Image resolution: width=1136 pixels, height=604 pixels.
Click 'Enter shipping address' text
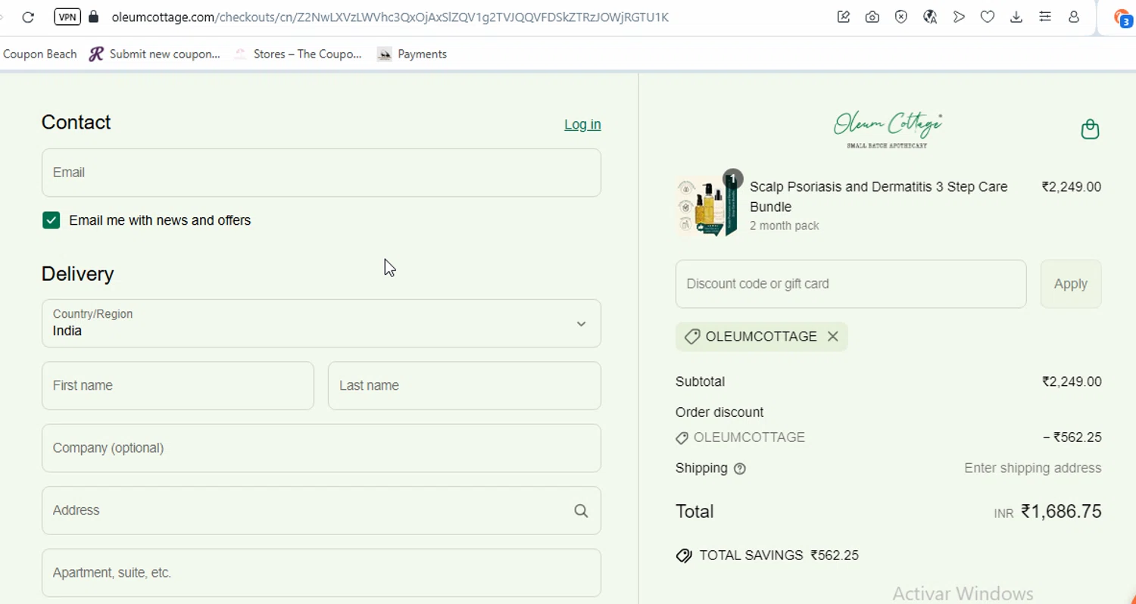pos(1033,469)
